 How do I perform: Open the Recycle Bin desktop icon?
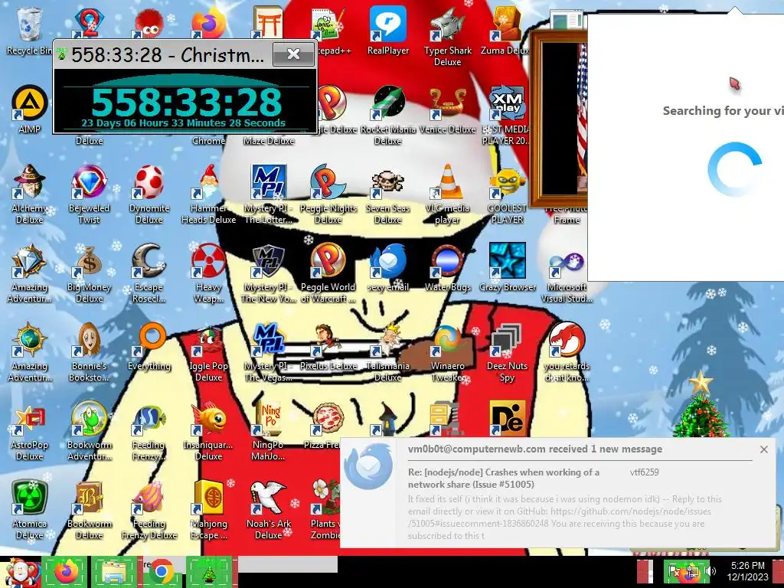[30, 31]
